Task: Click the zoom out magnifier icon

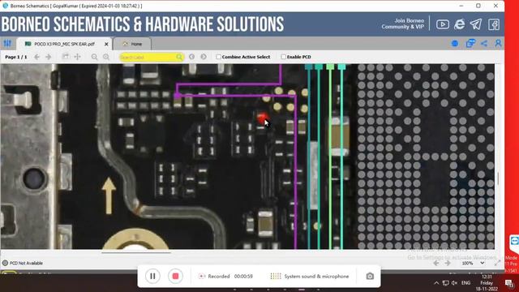Action: [x=94, y=57]
